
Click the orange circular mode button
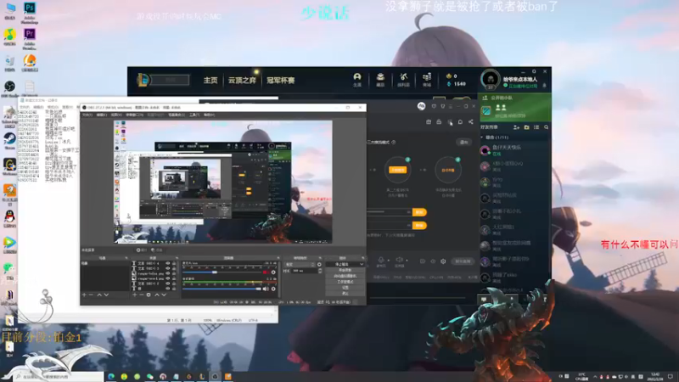pos(397,170)
